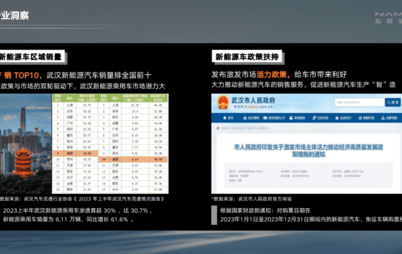Viewport: 402px width, 254px height.
Task: Click inside the website search input field
Action: click(x=360, y=102)
